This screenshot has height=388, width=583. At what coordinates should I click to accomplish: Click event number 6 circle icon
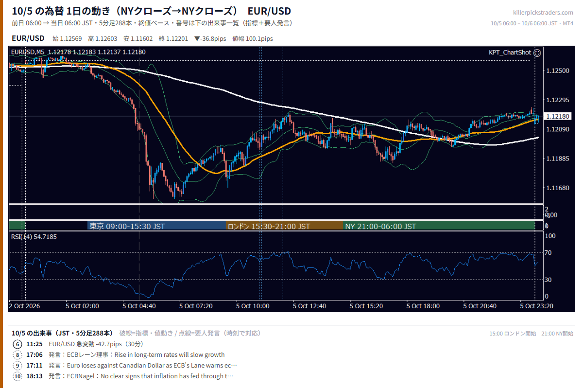[17, 344]
